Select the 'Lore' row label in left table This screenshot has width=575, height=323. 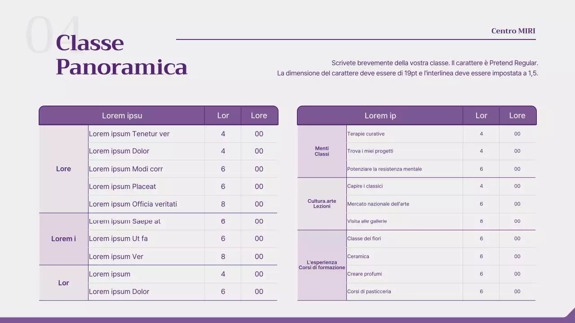63,169
